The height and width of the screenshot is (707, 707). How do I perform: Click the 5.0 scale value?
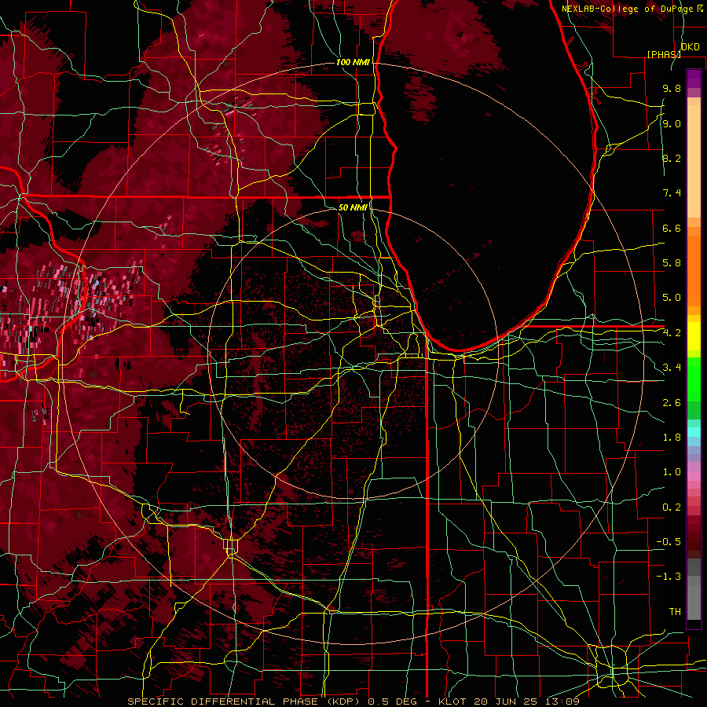click(672, 298)
